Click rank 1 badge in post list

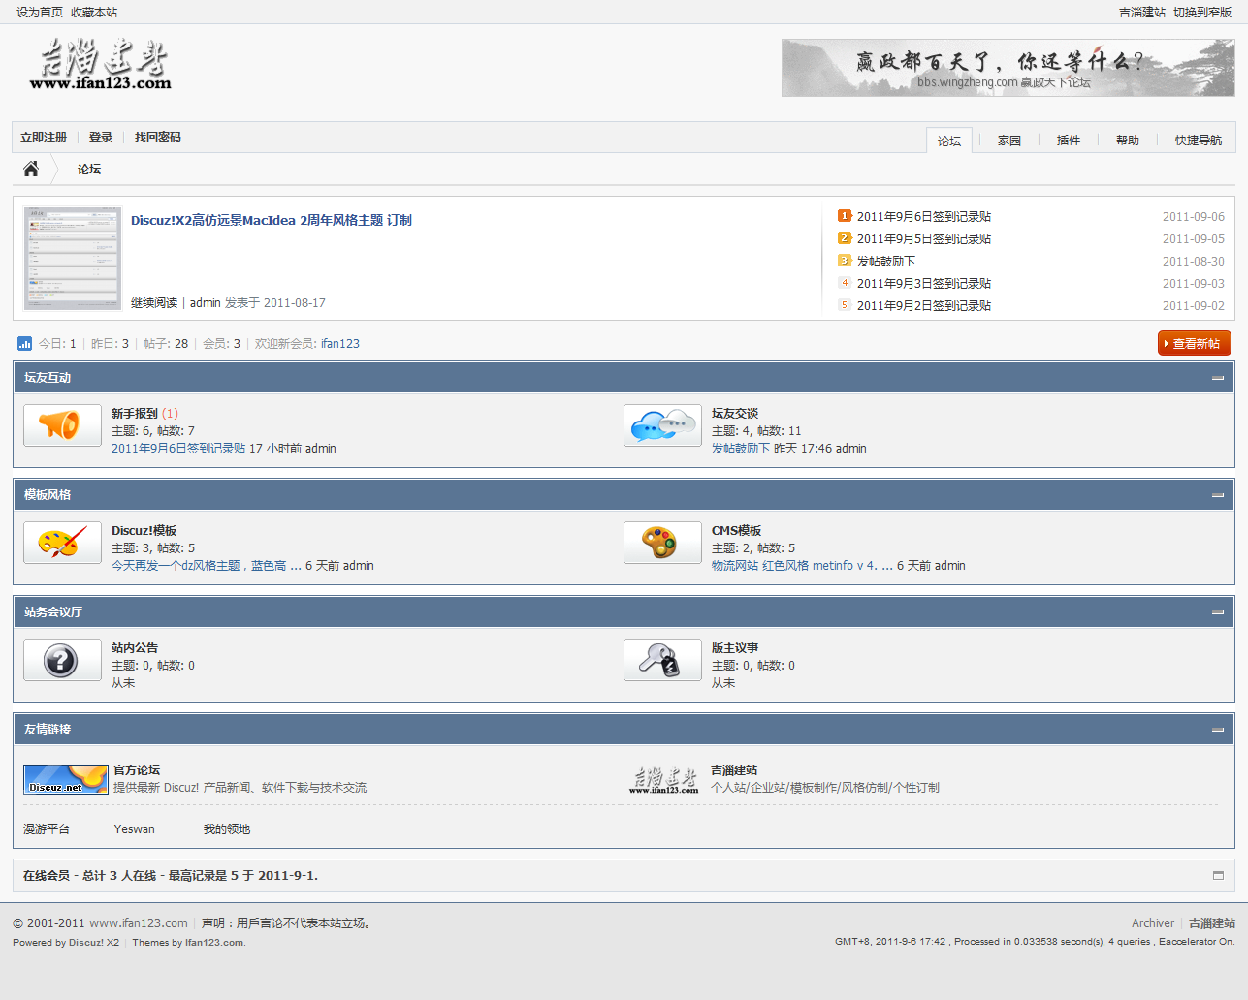click(845, 216)
